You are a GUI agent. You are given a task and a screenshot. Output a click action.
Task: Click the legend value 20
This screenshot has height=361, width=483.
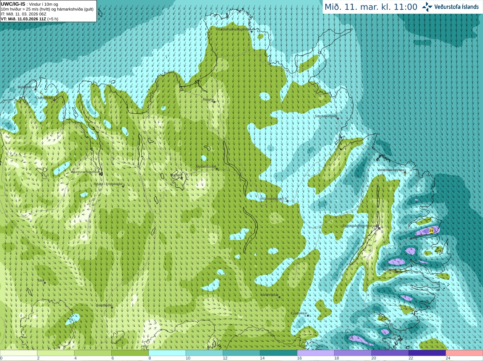[374, 358]
